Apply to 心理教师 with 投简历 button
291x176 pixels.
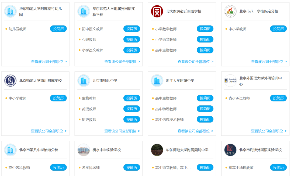132,39
